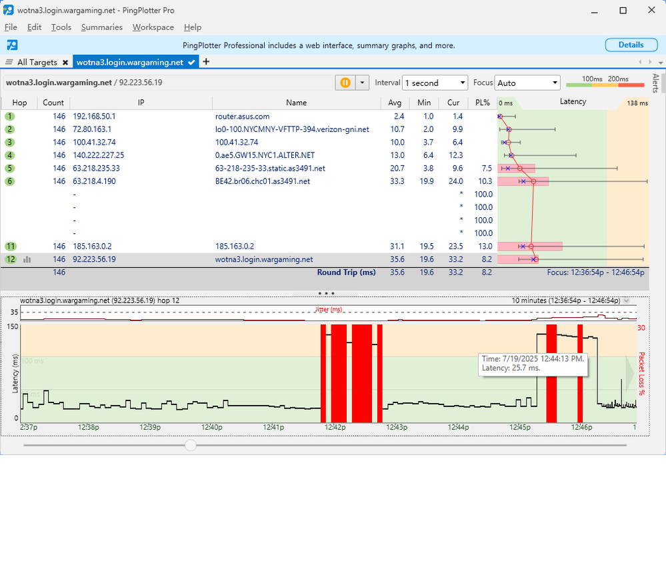Click the IP column header
The height and width of the screenshot is (563, 666).
click(x=141, y=103)
